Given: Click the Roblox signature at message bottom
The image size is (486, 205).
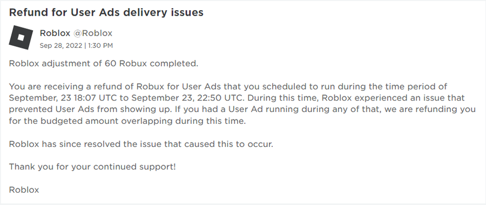Looking at the screenshot, I should click(24, 189).
